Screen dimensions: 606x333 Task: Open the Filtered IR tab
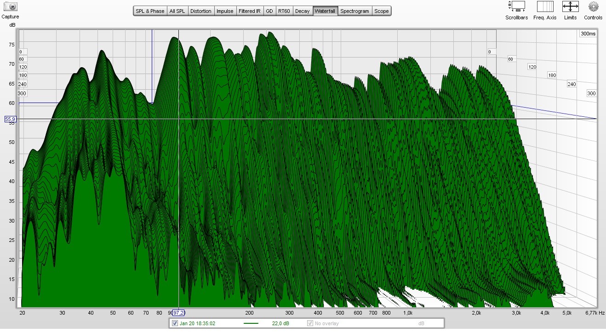[x=250, y=11]
